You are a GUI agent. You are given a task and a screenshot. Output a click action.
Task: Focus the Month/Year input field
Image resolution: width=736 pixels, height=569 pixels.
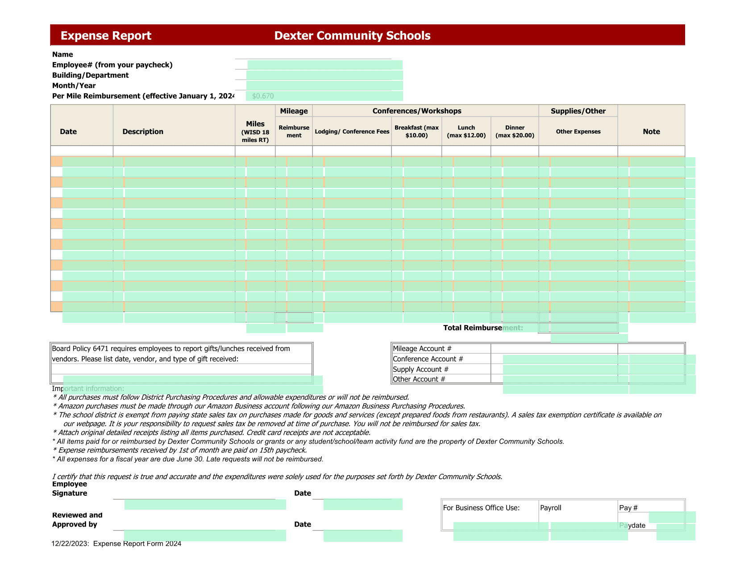[324, 86]
